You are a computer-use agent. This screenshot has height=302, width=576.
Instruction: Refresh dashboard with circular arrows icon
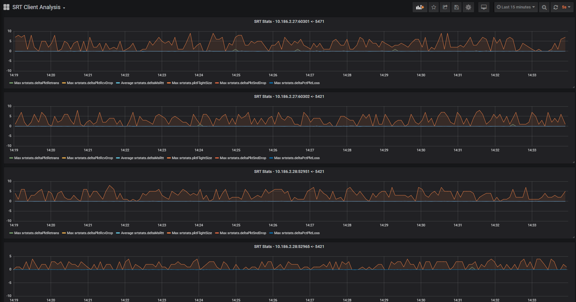click(x=556, y=7)
